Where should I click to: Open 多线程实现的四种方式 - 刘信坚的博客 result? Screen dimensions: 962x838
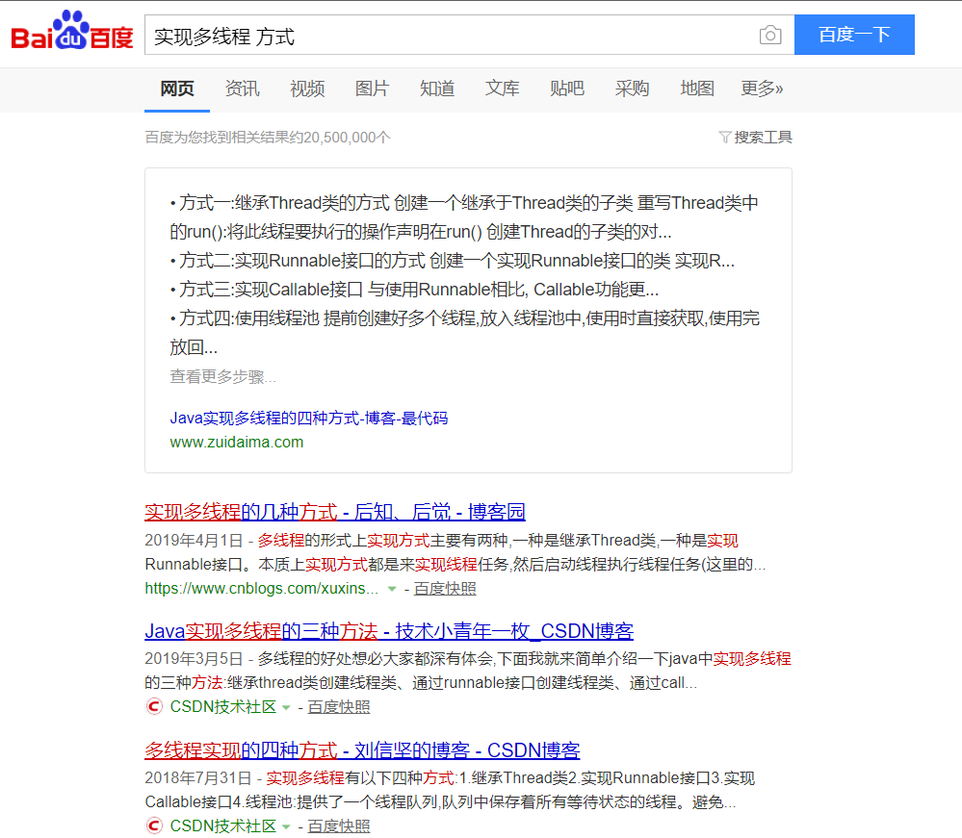coord(362,749)
